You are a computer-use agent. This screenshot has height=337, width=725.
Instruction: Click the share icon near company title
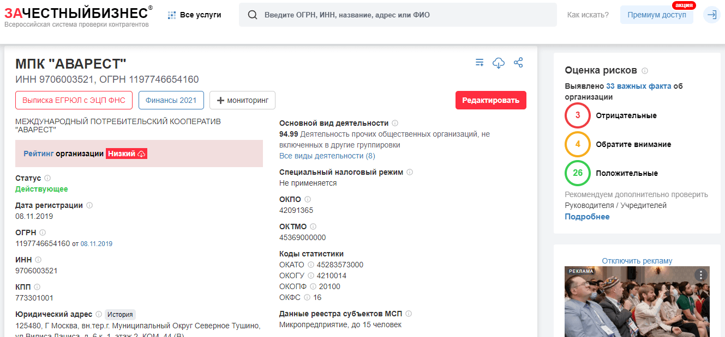click(x=518, y=63)
